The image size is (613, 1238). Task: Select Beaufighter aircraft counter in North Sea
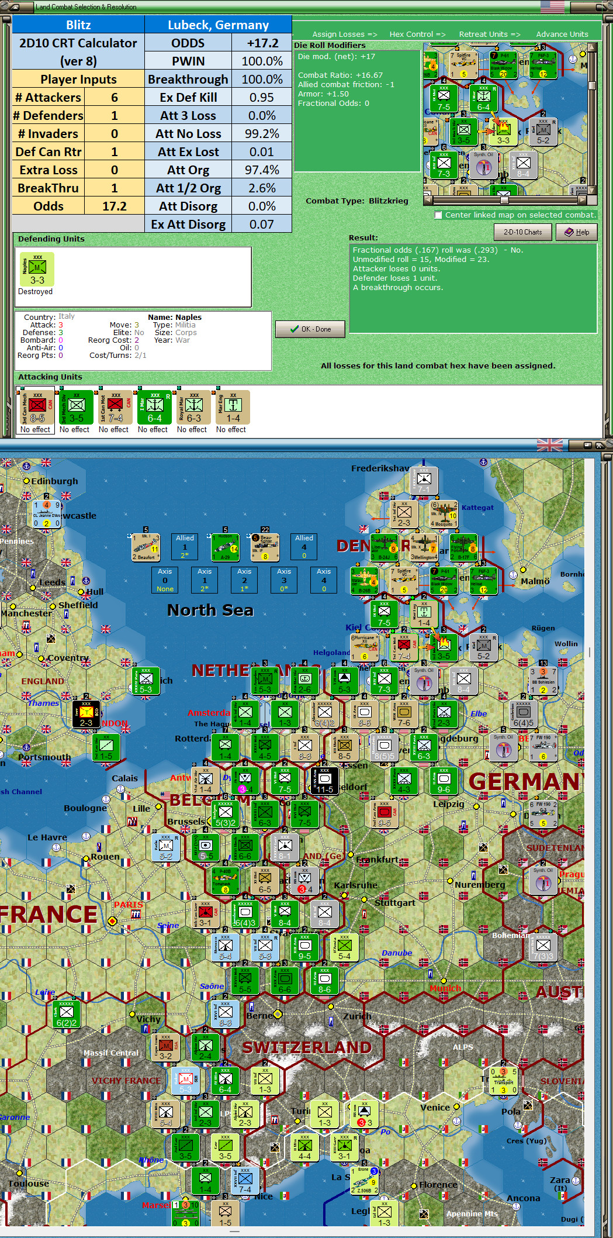265,547
